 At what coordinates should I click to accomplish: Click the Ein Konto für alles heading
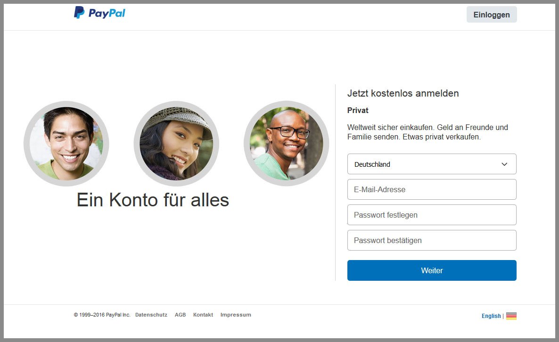pyautogui.click(x=152, y=200)
